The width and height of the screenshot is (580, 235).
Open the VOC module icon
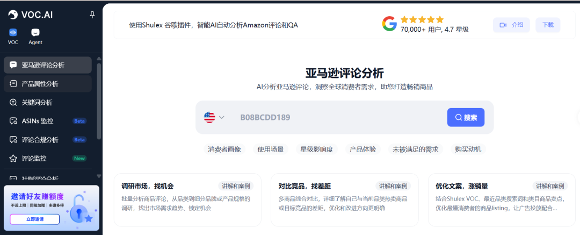pyautogui.click(x=13, y=33)
